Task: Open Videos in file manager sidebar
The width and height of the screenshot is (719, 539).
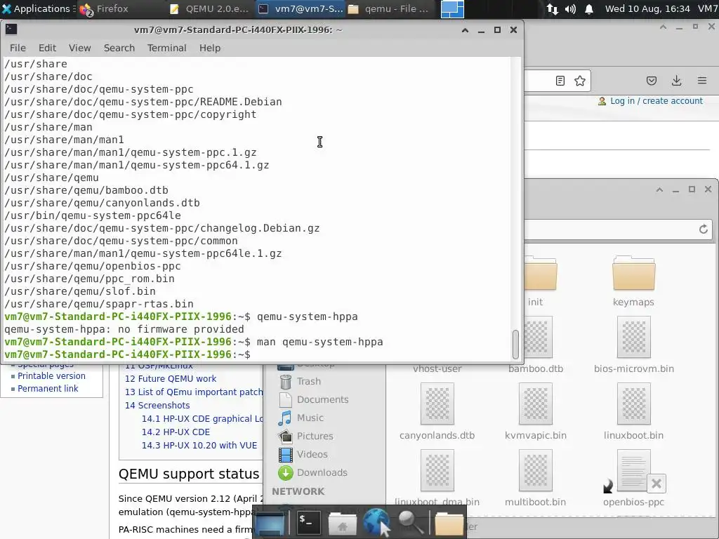Action: 303,455
